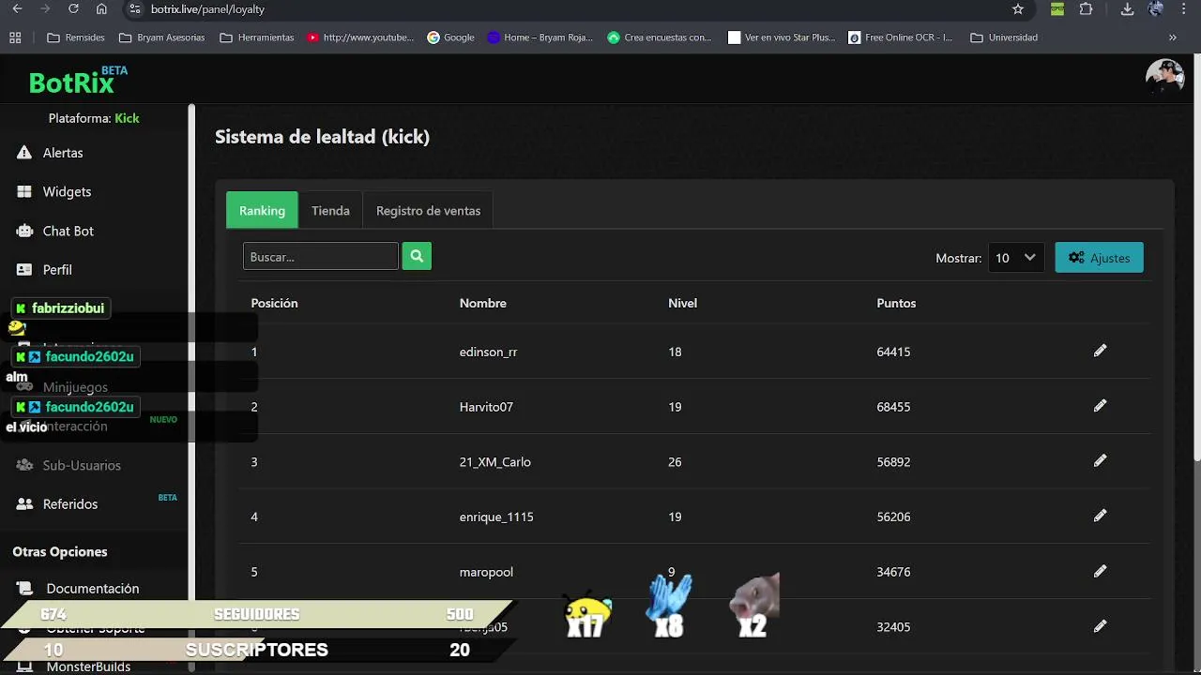Select the level value 26

(x=675, y=461)
